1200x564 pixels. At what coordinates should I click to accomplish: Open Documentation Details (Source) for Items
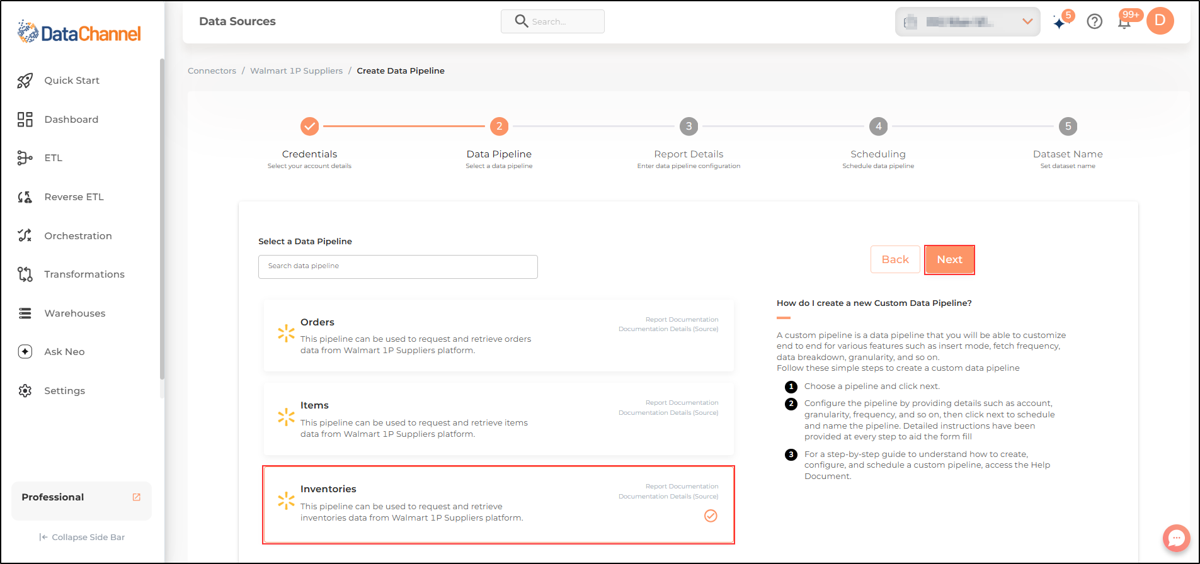pos(668,413)
